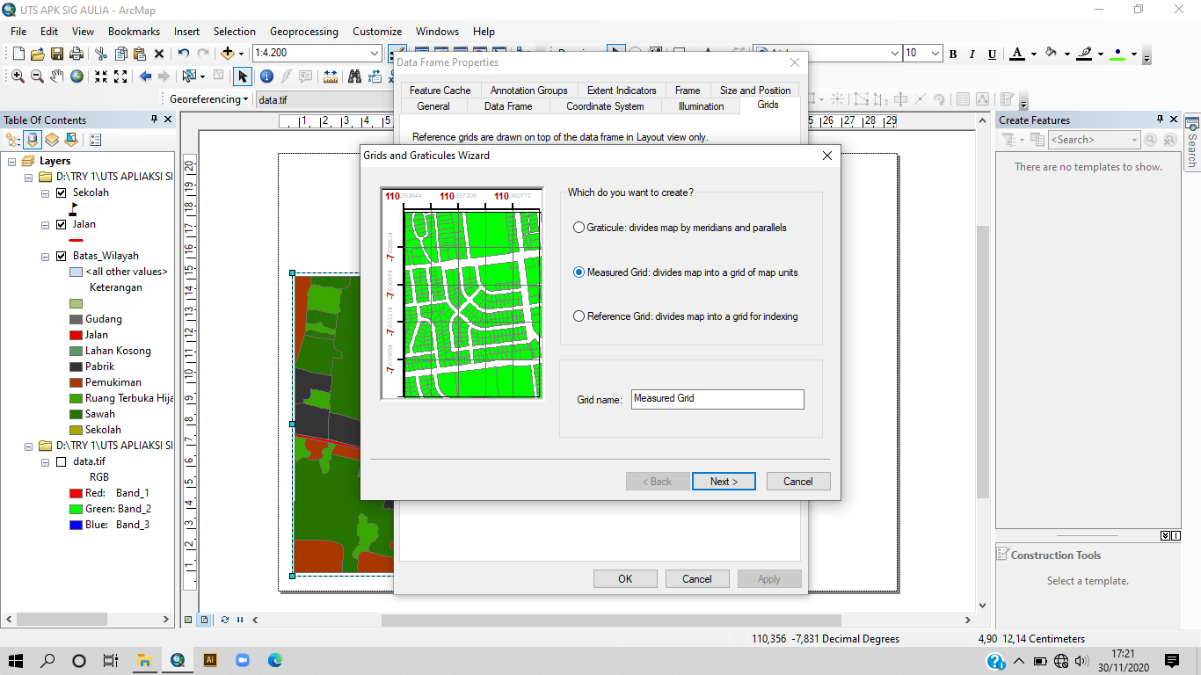Click the Identify tool icon
Image resolution: width=1201 pixels, height=675 pixels.
pos(266,76)
